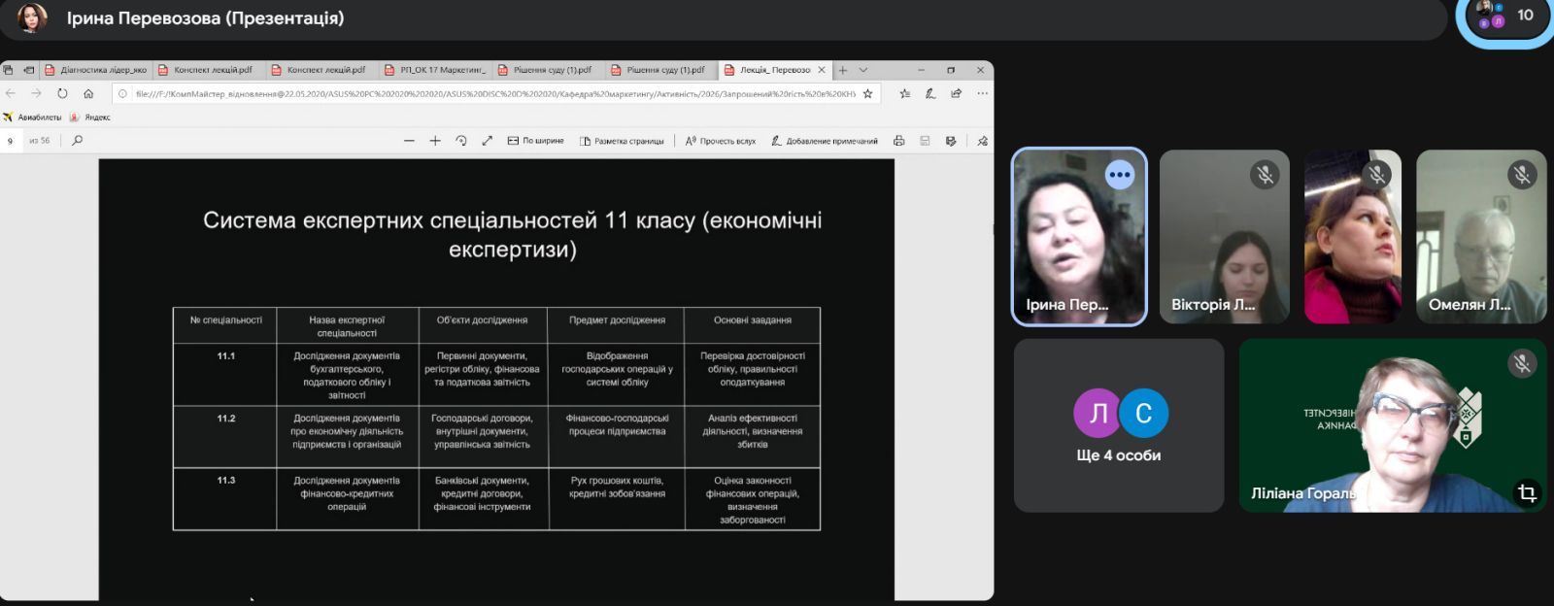Click the page count text из 56
The height and width of the screenshot is (606, 1554).
pyautogui.click(x=39, y=141)
